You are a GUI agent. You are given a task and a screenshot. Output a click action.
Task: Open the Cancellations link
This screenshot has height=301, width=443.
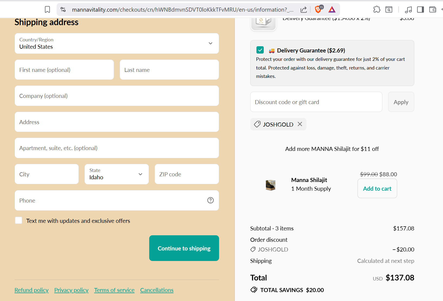point(157,290)
